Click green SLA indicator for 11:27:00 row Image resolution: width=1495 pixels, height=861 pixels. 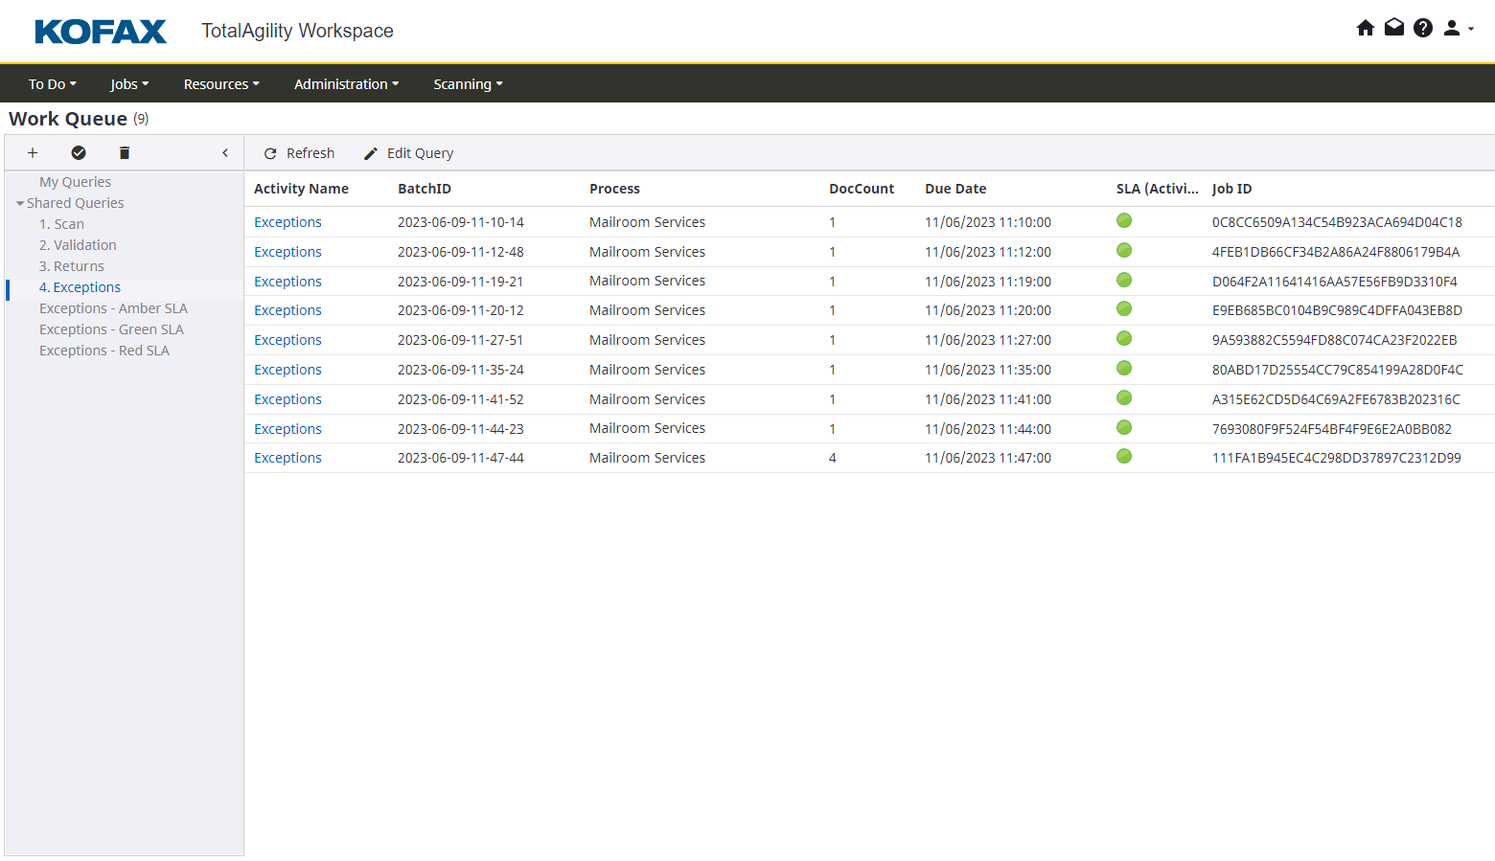tap(1124, 338)
